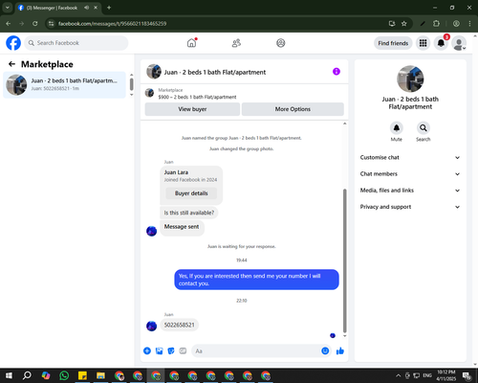This screenshot has height=383, width=478.
Task: Show hidden system tray icons chevron
Action: click(x=398, y=375)
